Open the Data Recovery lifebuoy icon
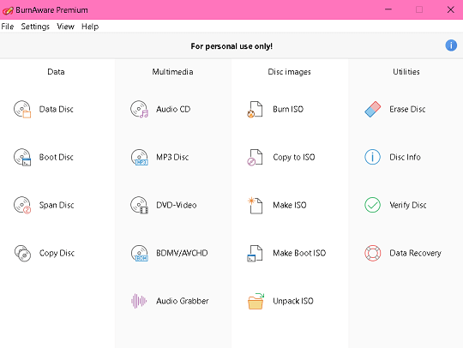This screenshot has height=348, width=463. click(372, 253)
